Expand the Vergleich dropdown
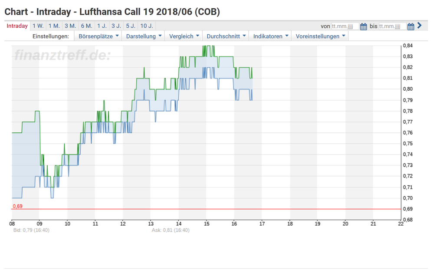This screenshot has height=270, width=433. pos(184,36)
